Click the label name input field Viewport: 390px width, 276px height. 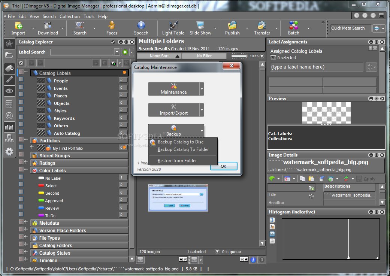pyautogui.click(x=317, y=67)
